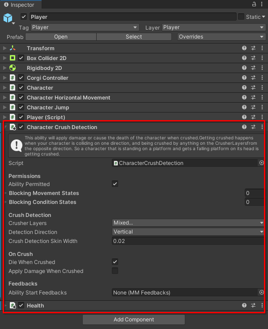Click the Script field object picker

pyautogui.click(x=261, y=163)
